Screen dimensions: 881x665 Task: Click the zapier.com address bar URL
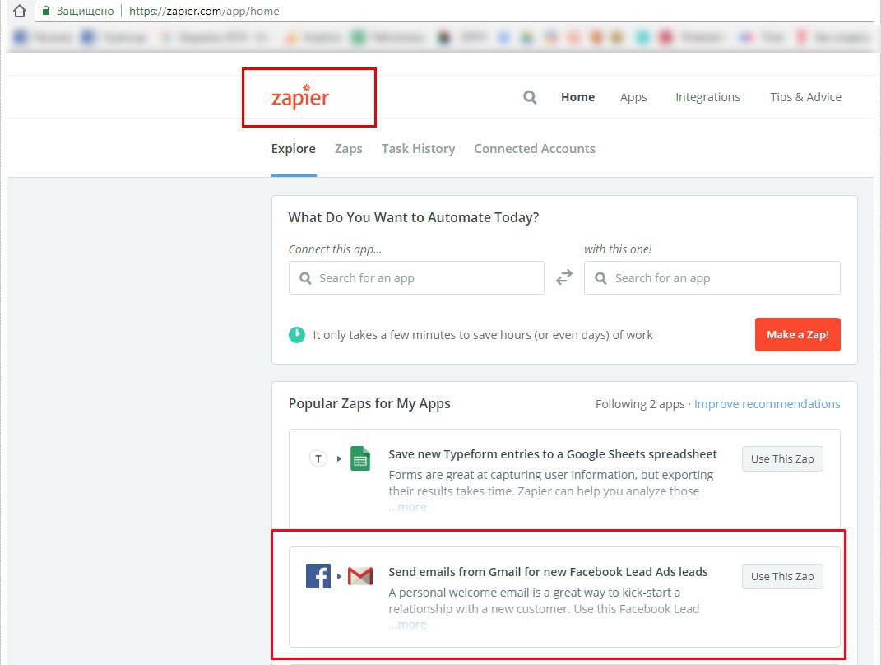(204, 11)
